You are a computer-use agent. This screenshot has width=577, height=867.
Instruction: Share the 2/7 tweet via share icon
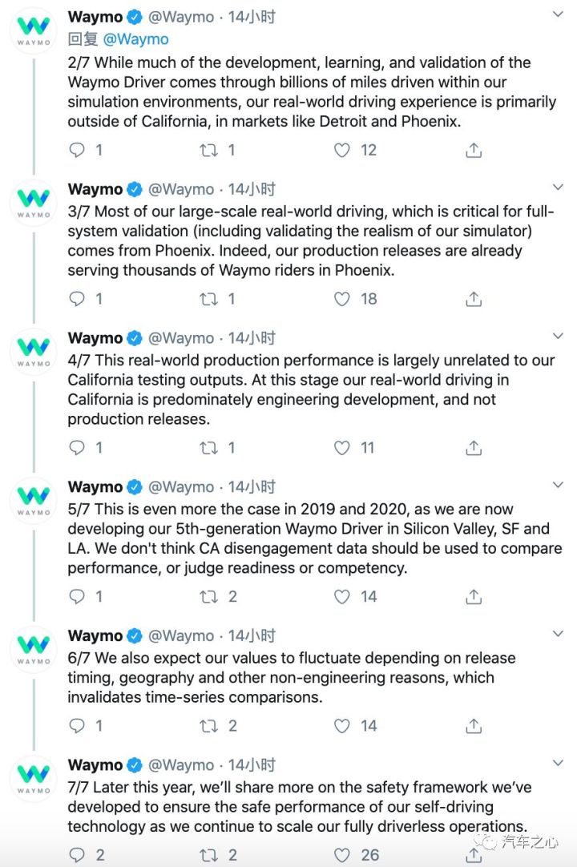coord(474,150)
